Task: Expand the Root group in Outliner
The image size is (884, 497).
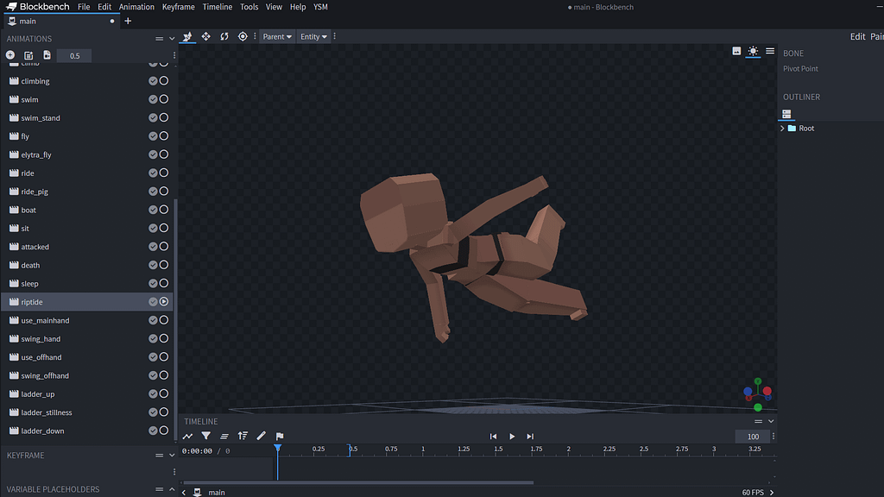Action: coord(782,129)
